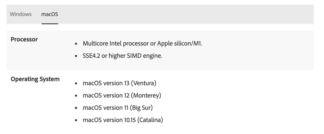Click the macOS version 13 (Ventura) entry
Screen dimensions: 324x134
[x=119, y=83]
